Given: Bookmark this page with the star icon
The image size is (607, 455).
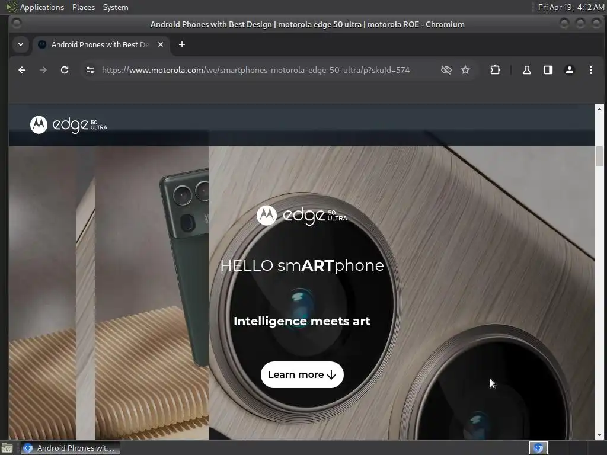Looking at the screenshot, I should (x=465, y=70).
